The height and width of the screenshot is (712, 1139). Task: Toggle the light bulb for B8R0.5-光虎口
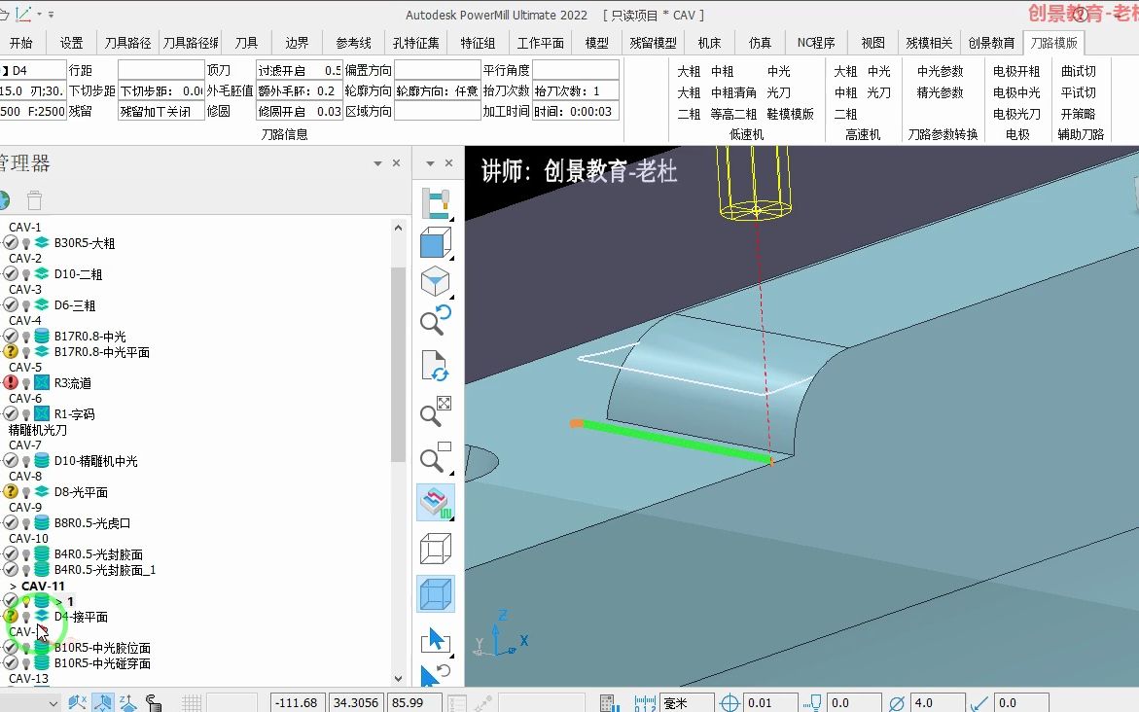tap(26, 524)
